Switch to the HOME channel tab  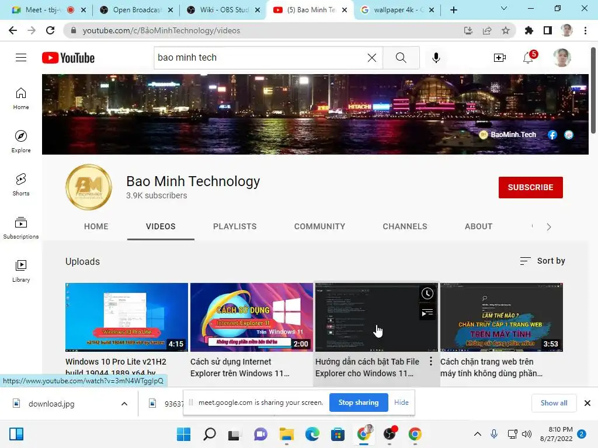[96, 227]
